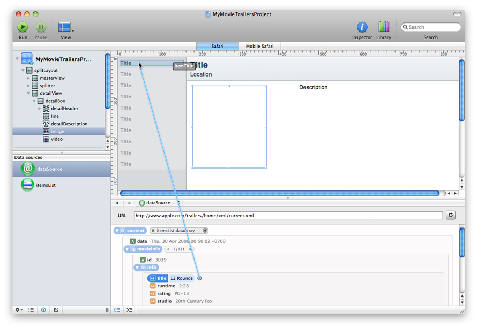Click the green Run button

point(23,27)
